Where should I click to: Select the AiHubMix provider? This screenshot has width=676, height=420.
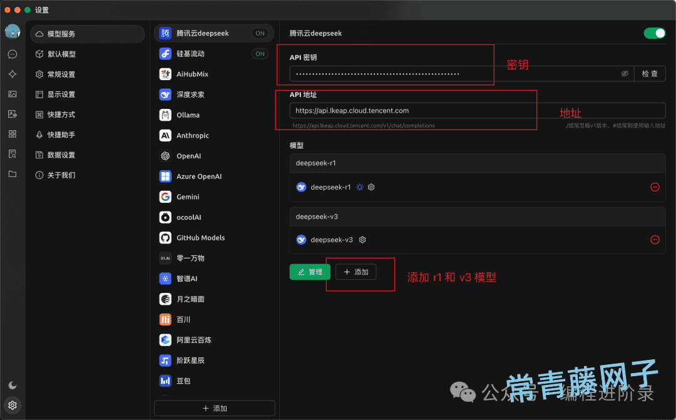tap(214, 74)
